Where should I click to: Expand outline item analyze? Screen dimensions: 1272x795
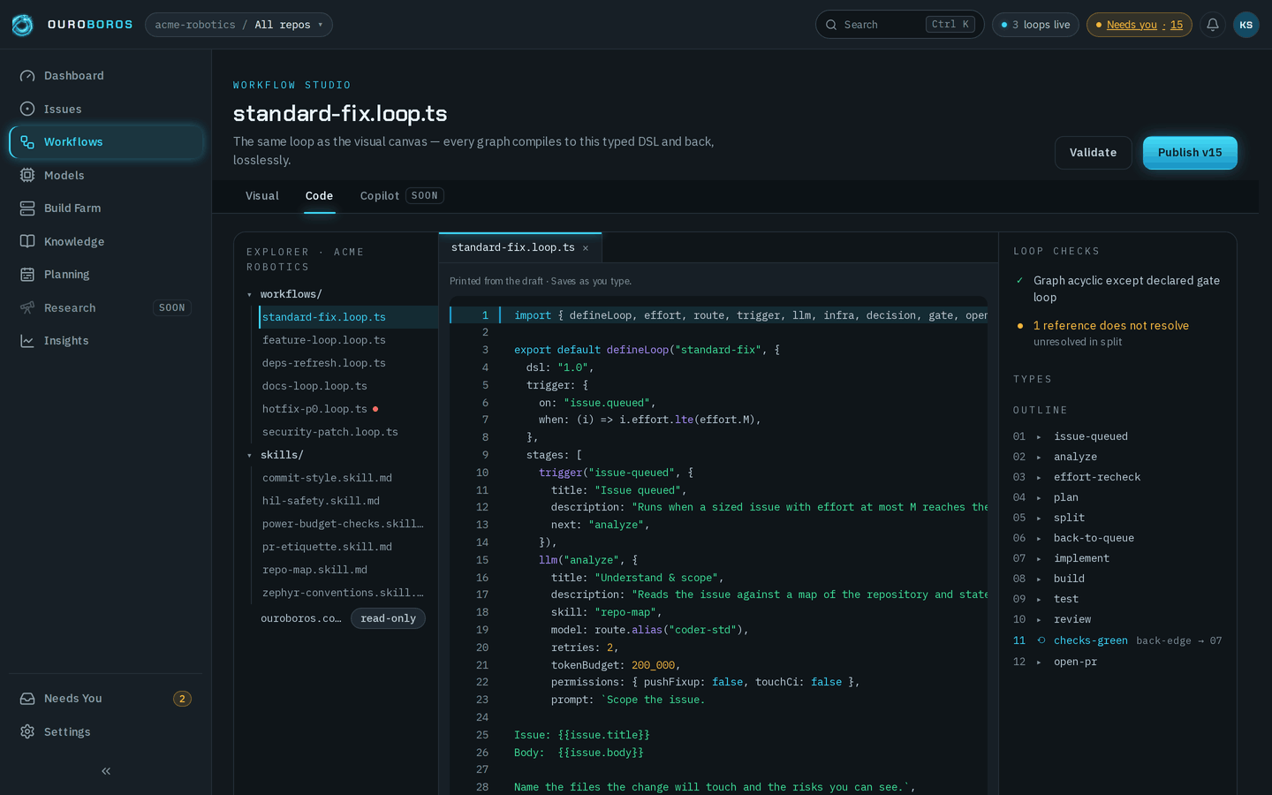coord(1039,457)
